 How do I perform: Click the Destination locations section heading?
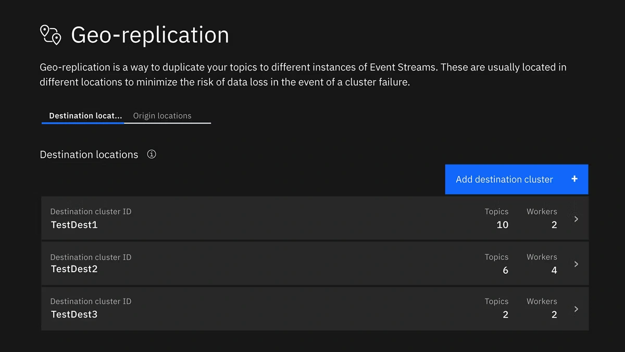click(x=89, y=155)
